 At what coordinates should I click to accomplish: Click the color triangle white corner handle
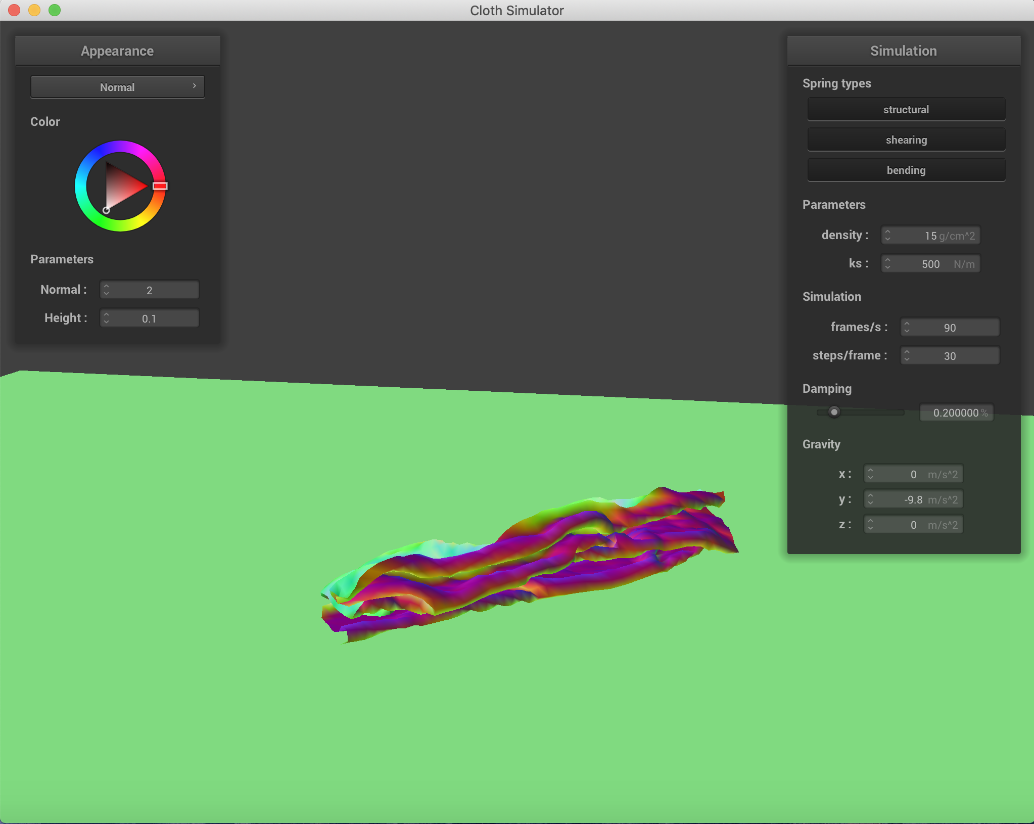click(106, 210)
